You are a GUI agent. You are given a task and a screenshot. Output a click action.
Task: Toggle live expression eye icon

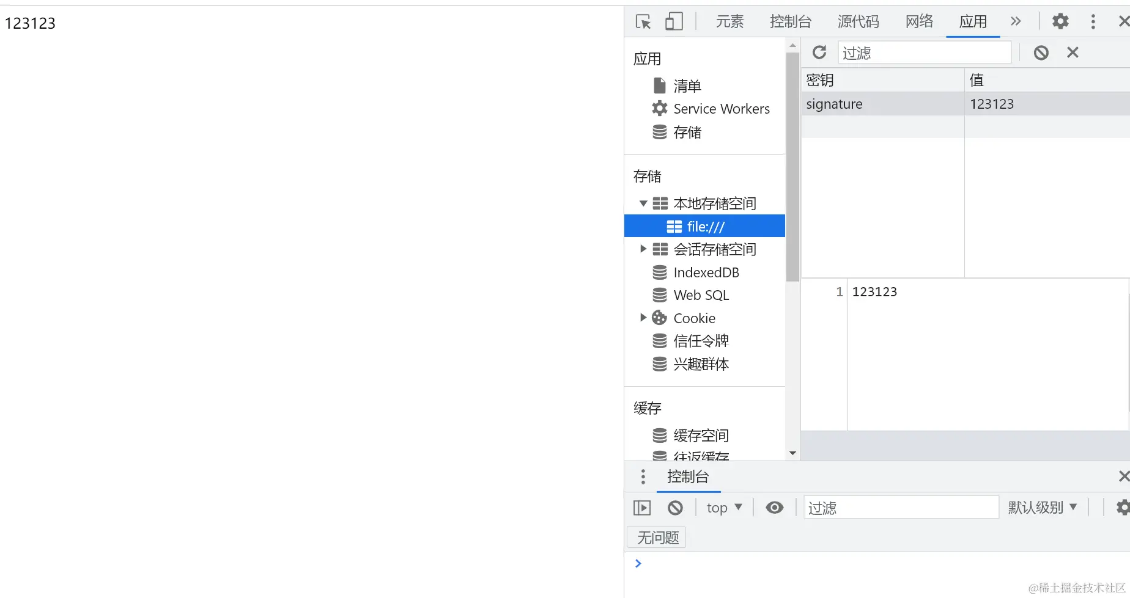point(775,508)
